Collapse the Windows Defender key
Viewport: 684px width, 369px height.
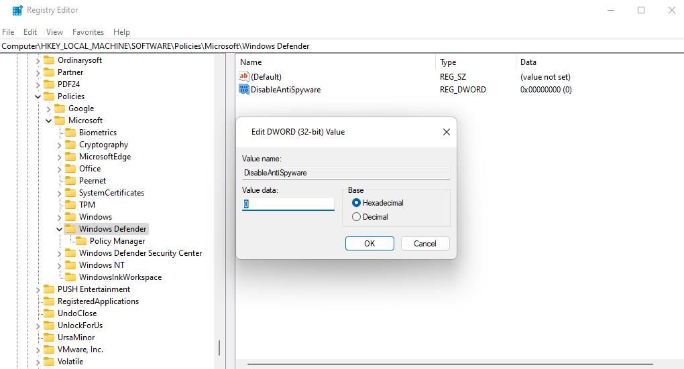point(59,229)
